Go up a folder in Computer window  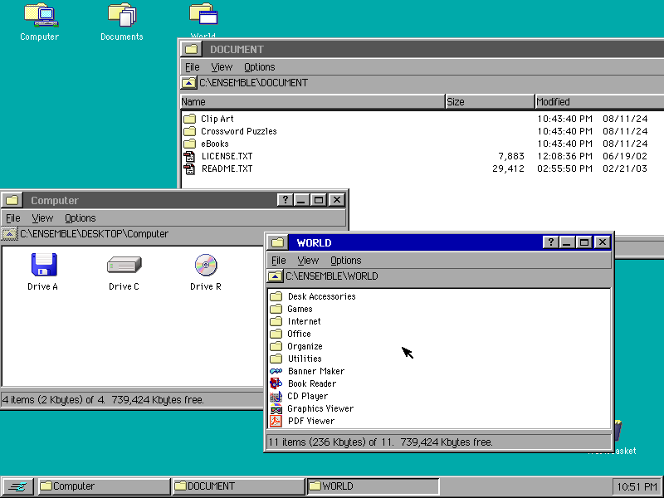(9, 233)
